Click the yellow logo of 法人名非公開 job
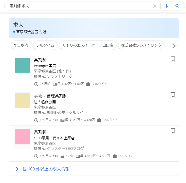 coord(22,100)
